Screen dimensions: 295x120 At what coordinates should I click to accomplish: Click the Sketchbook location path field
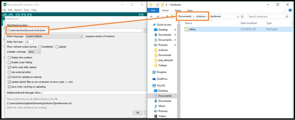coord(74,30)
